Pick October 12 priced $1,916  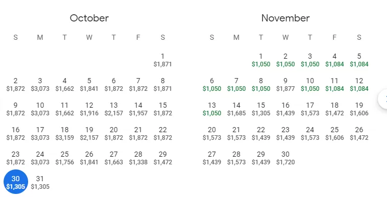pos(89,109)
